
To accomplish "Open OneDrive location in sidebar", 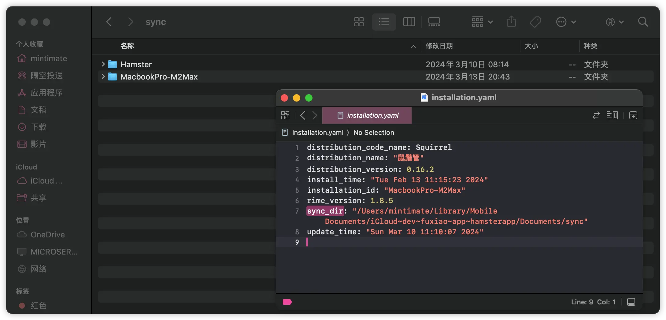I will point(41,234).
